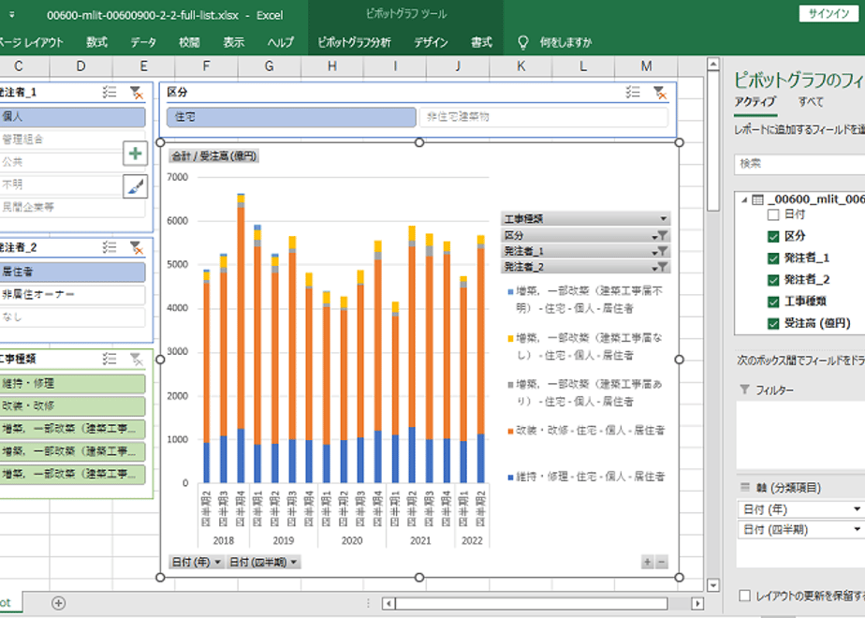Click the horizontal scrollbar right arrow

point(697,604)
